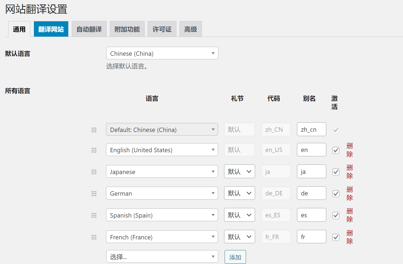Click 删除 next to English (United States)

[350, 150]
